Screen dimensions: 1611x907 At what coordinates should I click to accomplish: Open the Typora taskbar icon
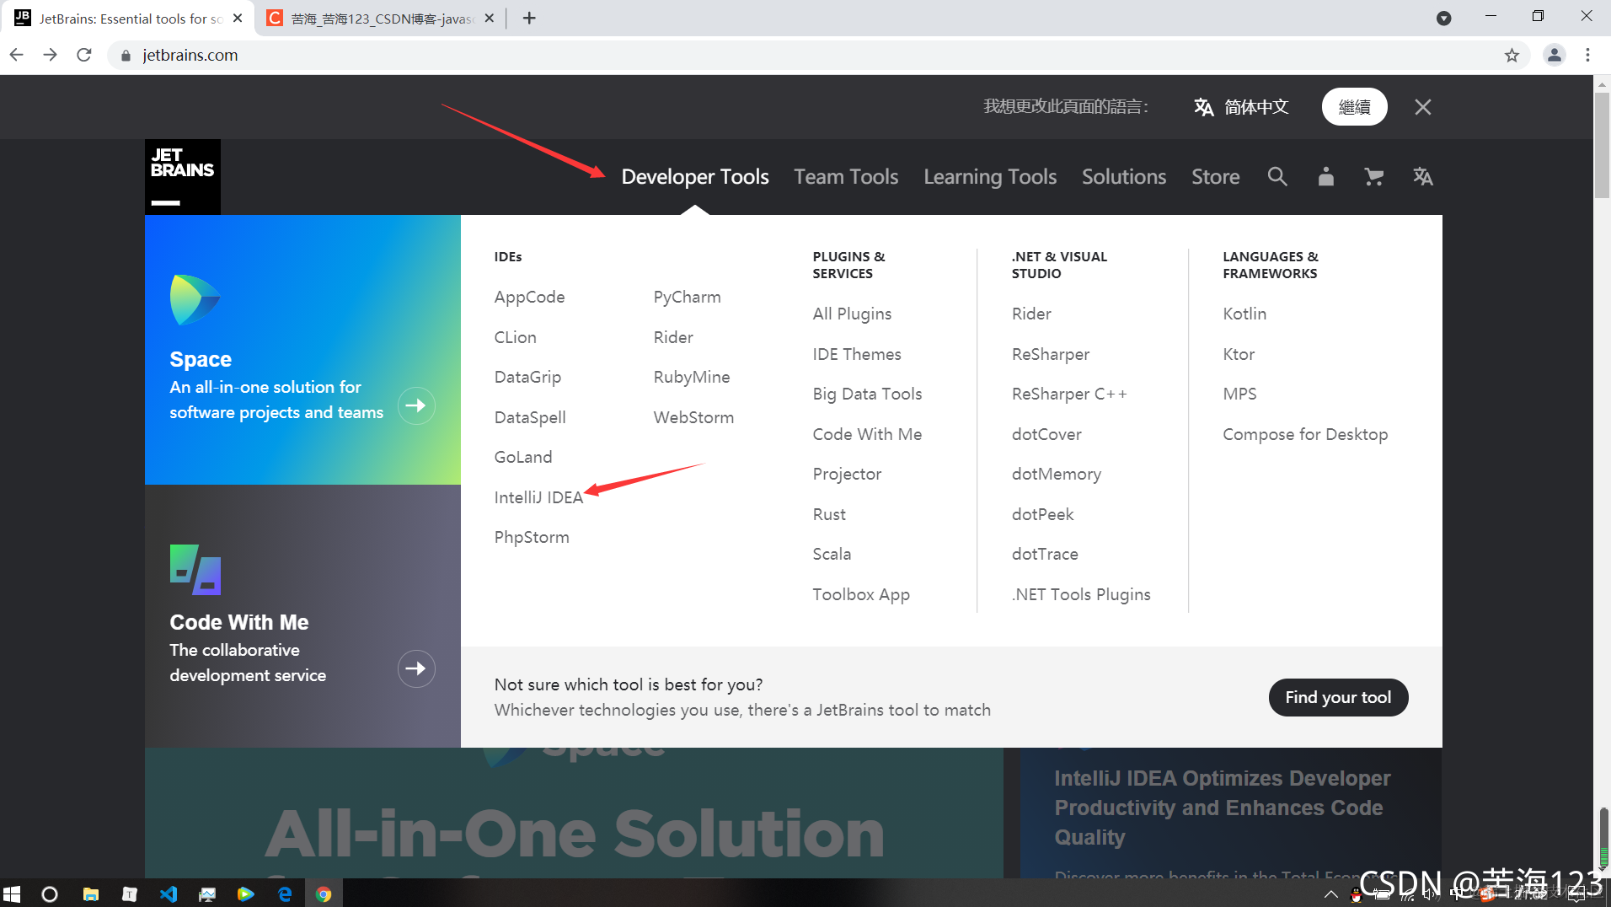[130, 894]
